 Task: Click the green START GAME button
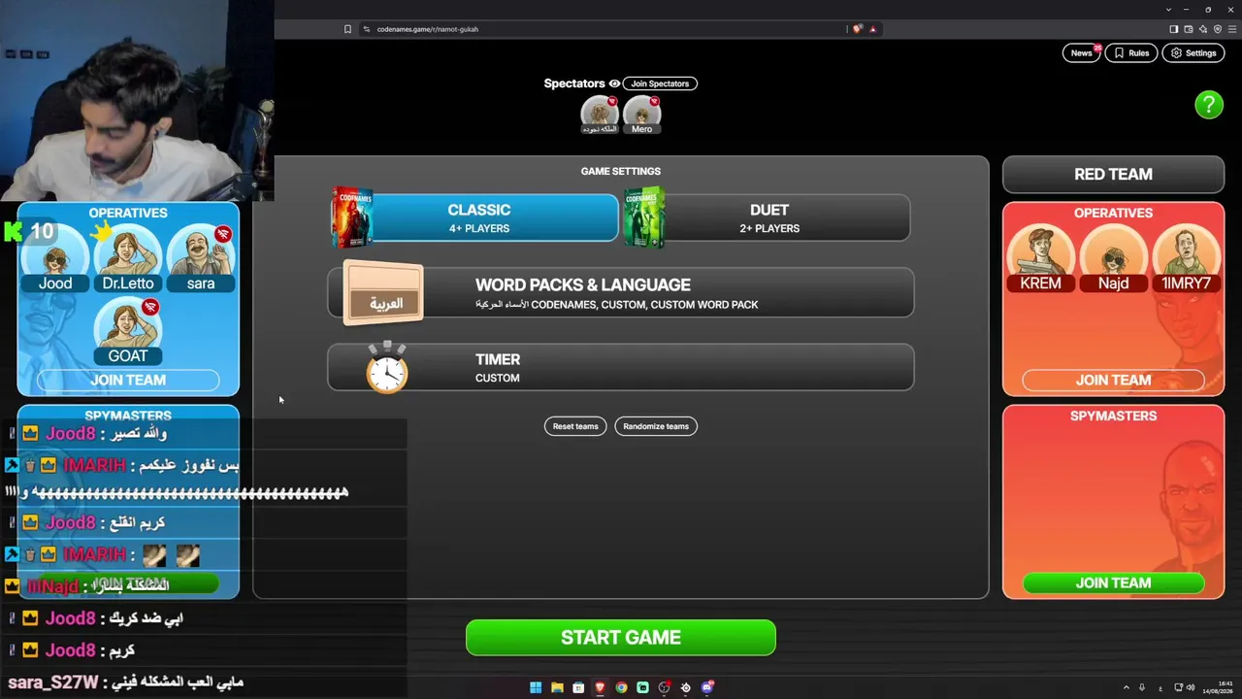tap(621, 638)
